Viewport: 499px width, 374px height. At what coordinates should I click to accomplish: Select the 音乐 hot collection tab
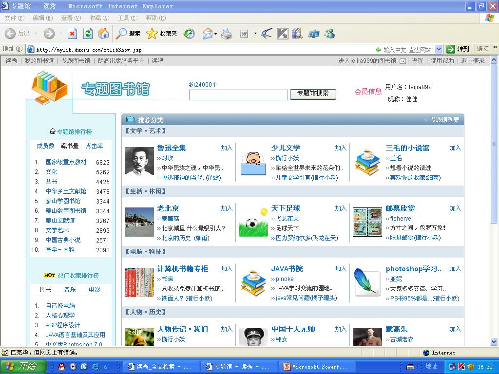click(x=70, y=289)
